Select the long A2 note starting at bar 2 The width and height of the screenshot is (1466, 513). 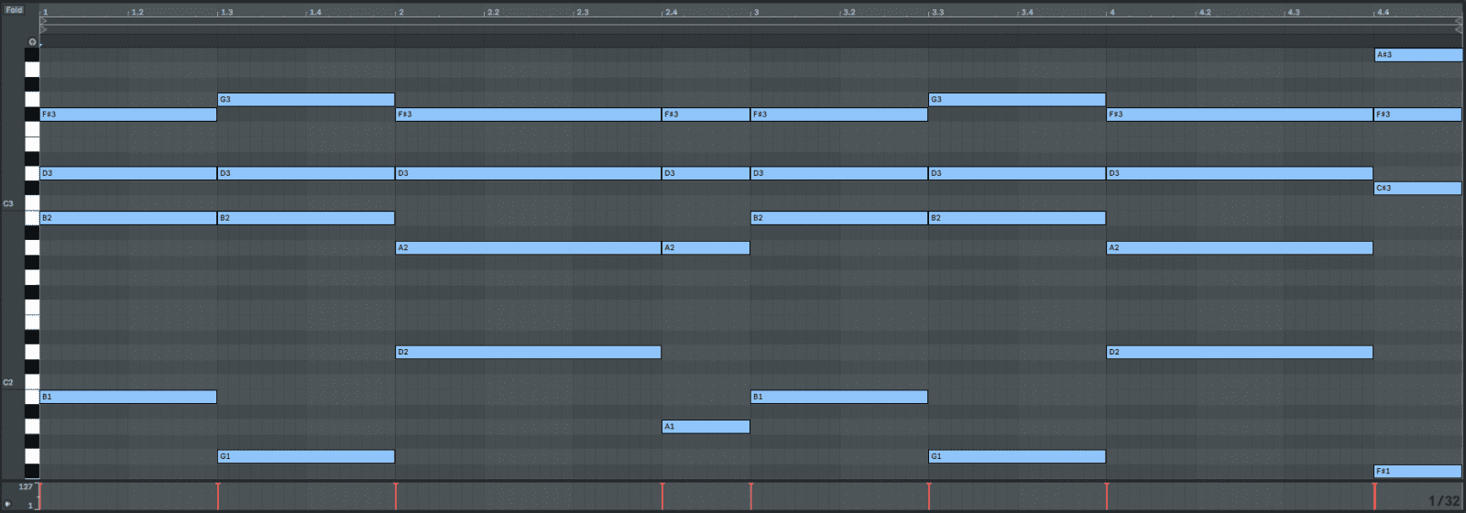(529, 247)
